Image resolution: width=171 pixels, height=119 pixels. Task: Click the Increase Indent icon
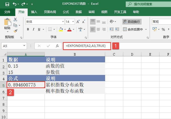click(117, 29)
